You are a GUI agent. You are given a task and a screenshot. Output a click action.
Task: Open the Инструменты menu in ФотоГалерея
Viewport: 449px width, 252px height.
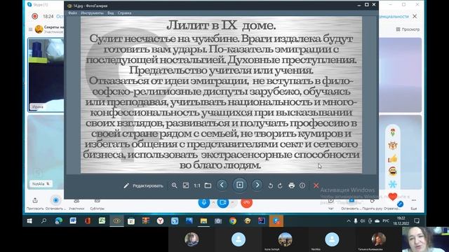92,13
